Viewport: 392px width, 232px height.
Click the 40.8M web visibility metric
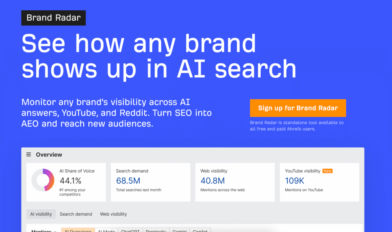[x=212, y=181]
